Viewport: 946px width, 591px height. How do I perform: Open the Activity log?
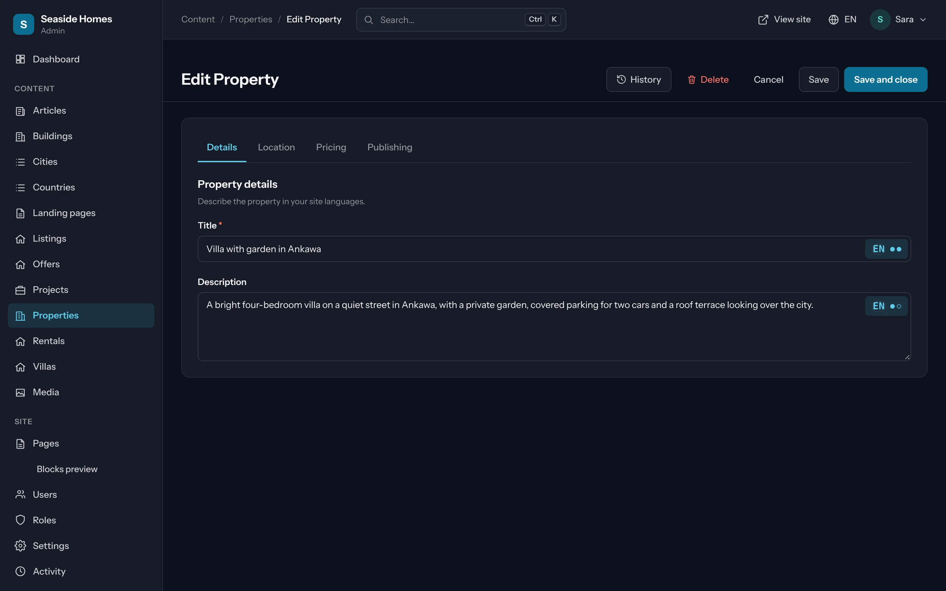(81, 571)
